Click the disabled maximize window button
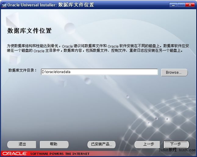The image size is (197, 157). pyautogui.click(x=181, y=5)
